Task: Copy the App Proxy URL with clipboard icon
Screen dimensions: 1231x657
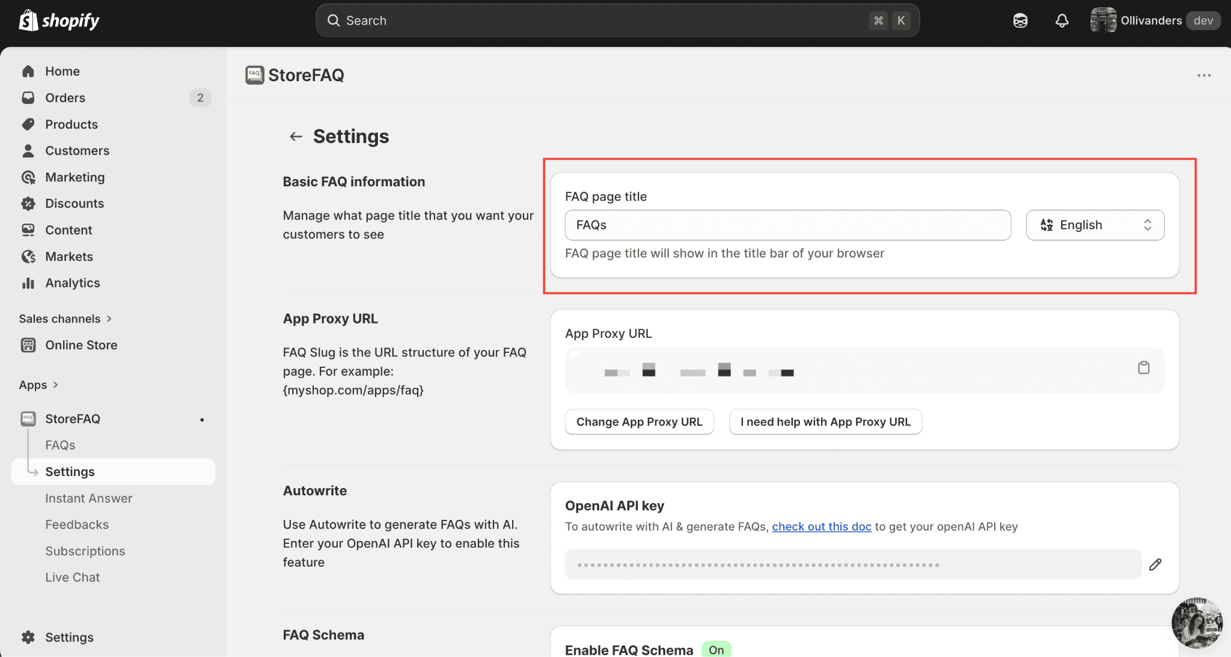Action: (x=1144, y=367)
